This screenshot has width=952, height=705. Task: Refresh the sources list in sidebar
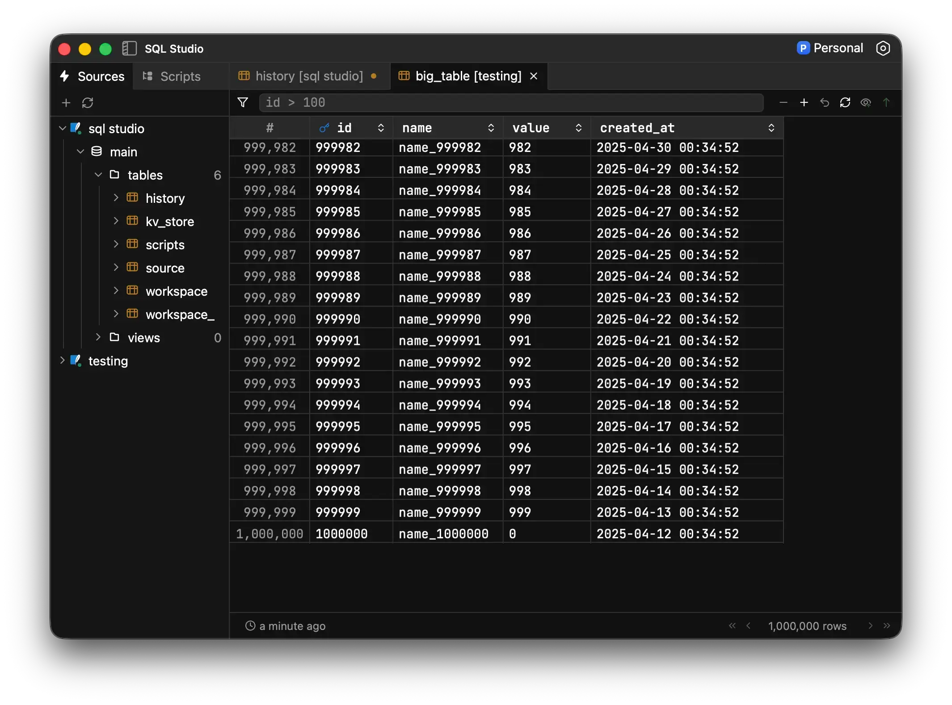coord(88,103)
